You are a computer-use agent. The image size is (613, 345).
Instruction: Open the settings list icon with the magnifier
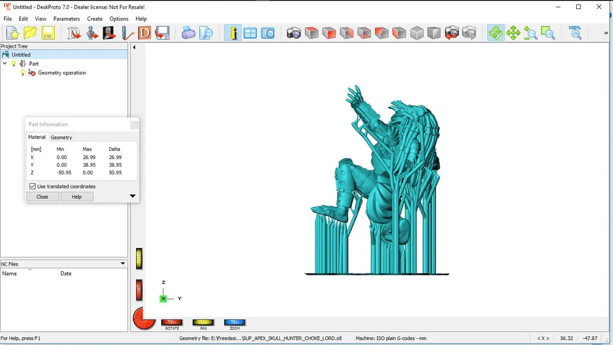click(x=268, y=33)
